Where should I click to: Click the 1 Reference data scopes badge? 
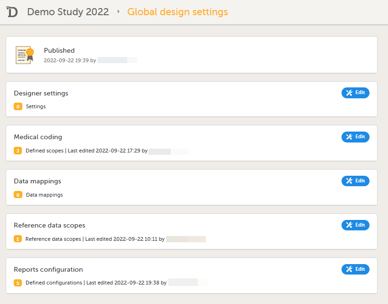(18, 239)
